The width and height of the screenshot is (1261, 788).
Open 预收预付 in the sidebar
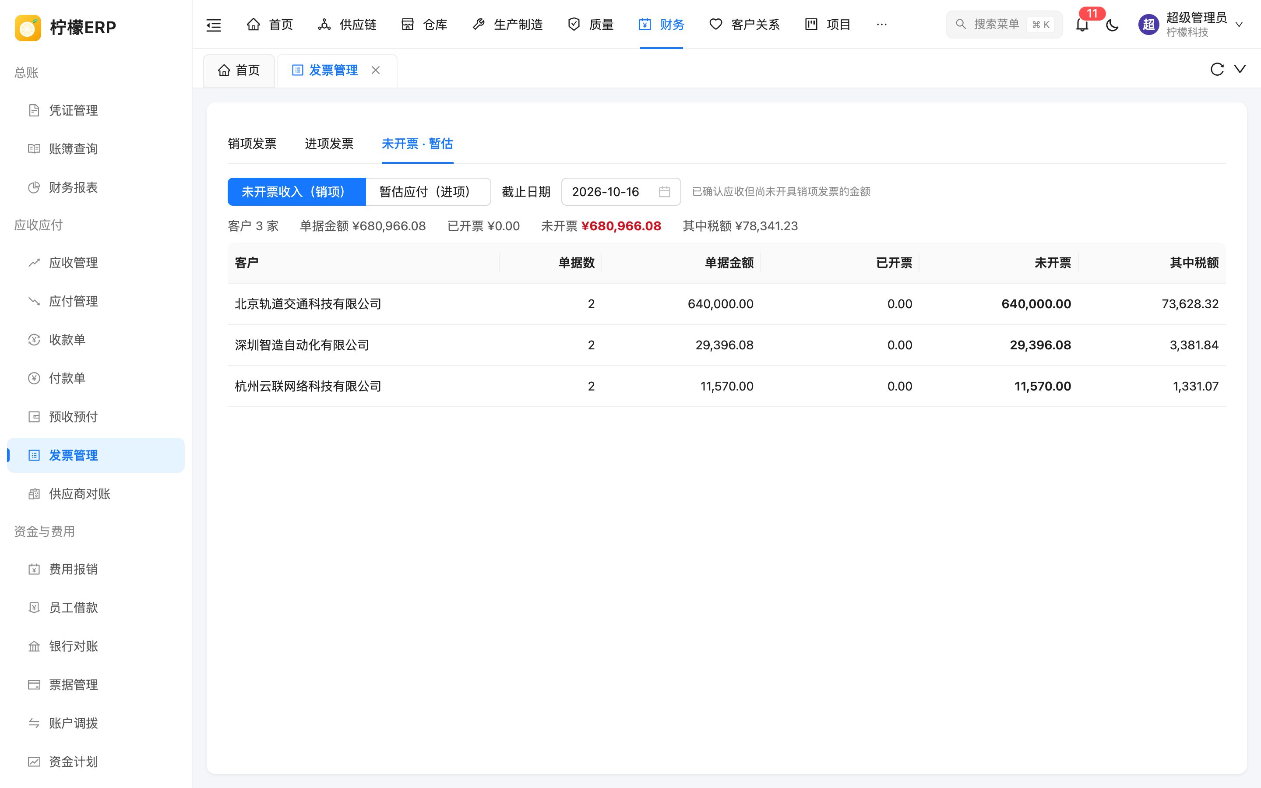click(96, 417)
